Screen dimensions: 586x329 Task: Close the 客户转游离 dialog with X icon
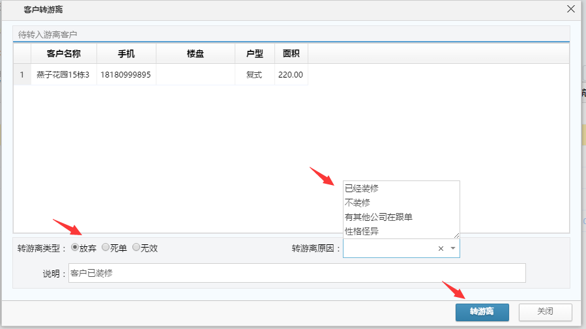[x=571, y=9]
